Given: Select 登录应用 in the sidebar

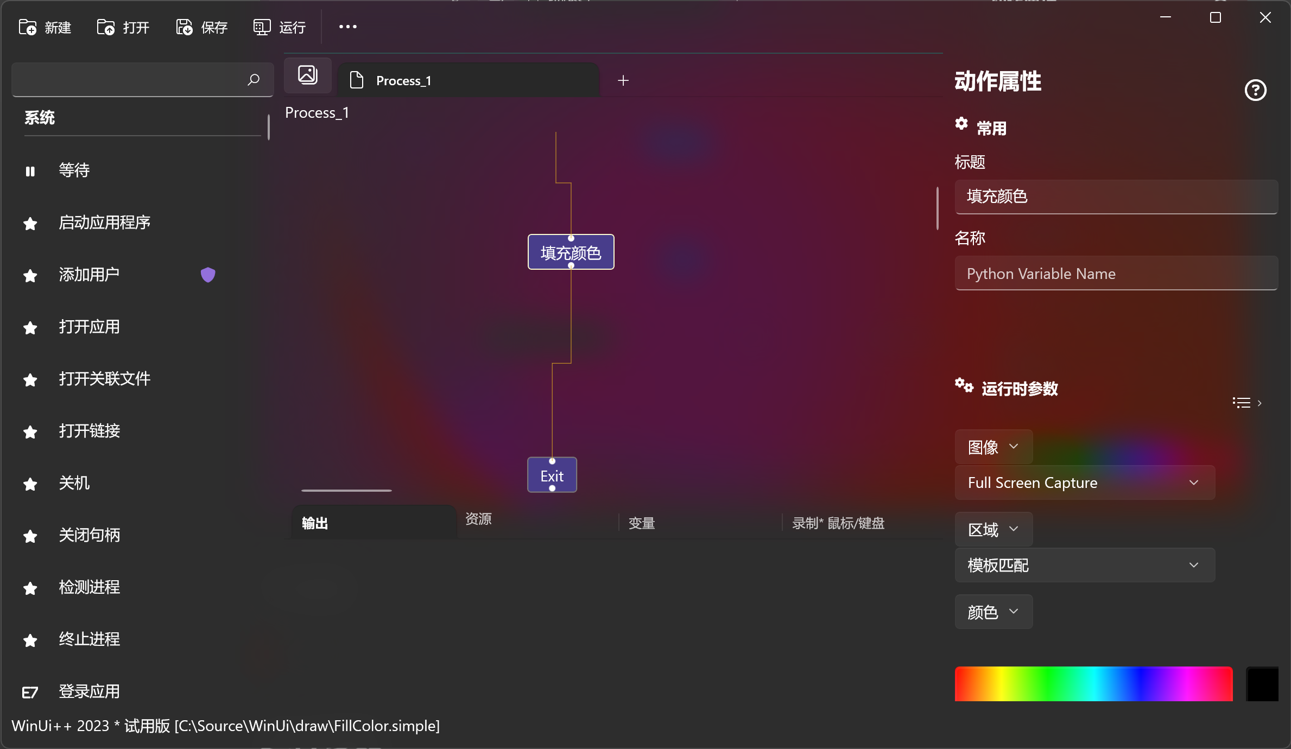Looking at the screenshot, I should click(90, 691).
